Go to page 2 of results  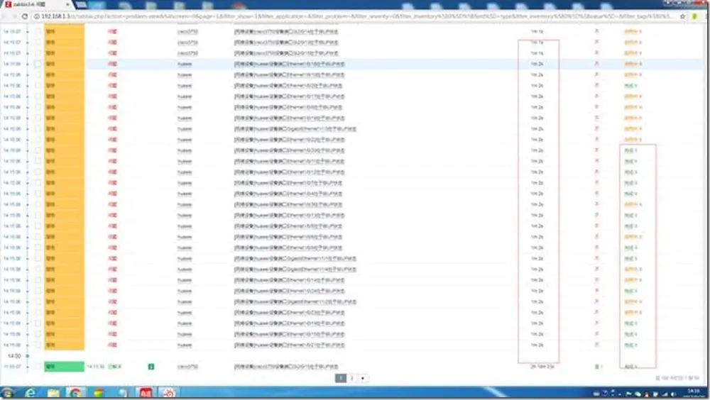click(x=352, y=378)
